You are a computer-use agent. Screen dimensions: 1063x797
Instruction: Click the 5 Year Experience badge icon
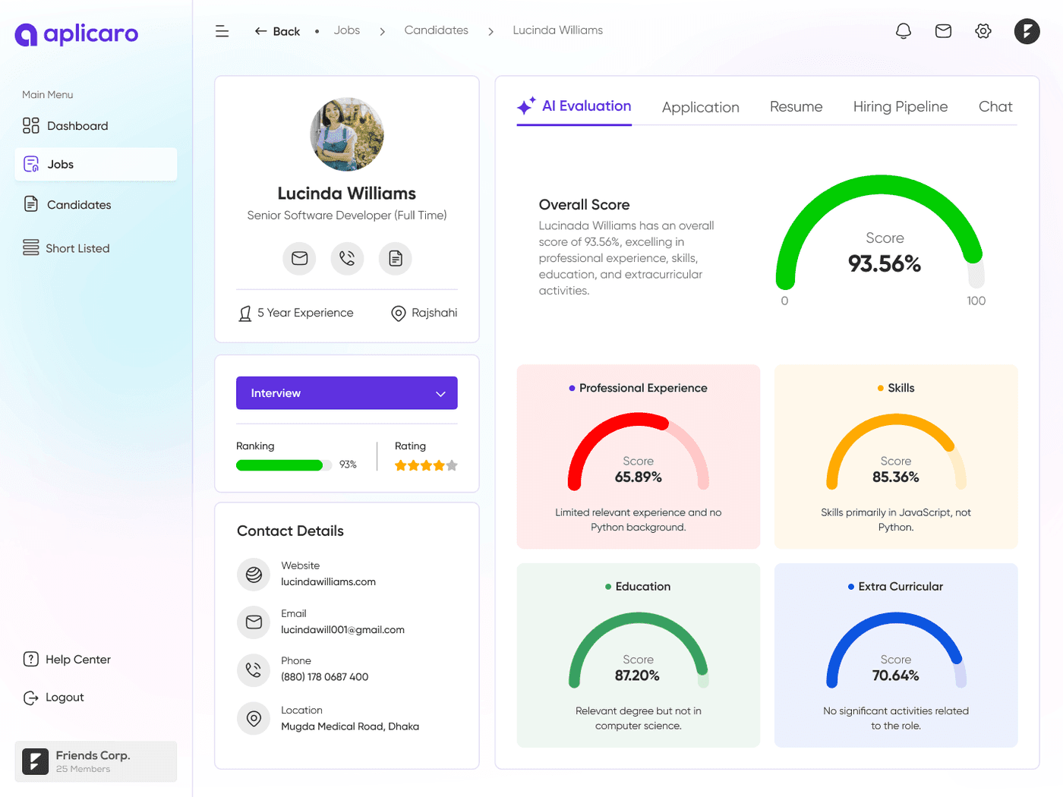pos(245,313)
